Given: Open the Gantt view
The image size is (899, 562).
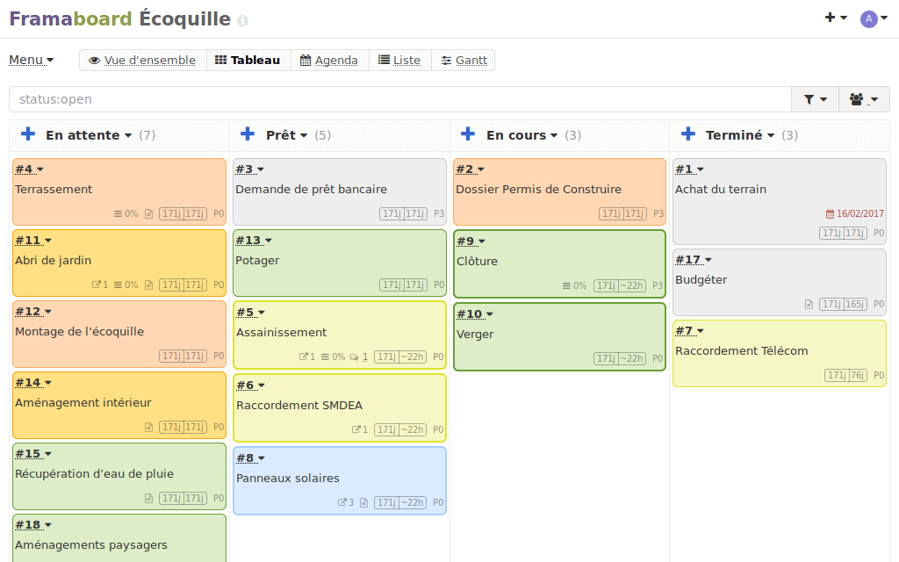Looking at the screenshot, I should (x=464, y=60).
